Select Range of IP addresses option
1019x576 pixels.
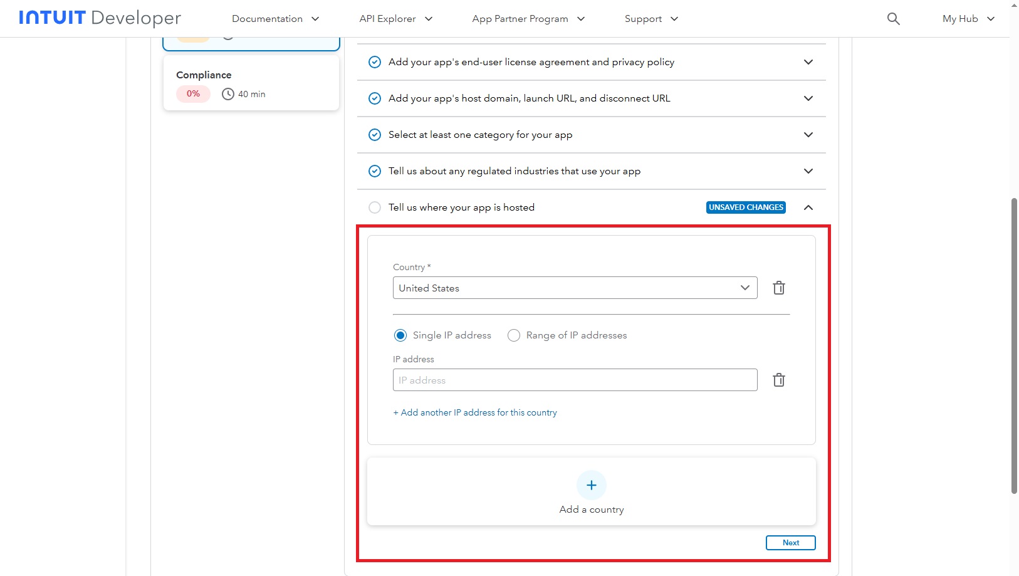coord(514,335)
